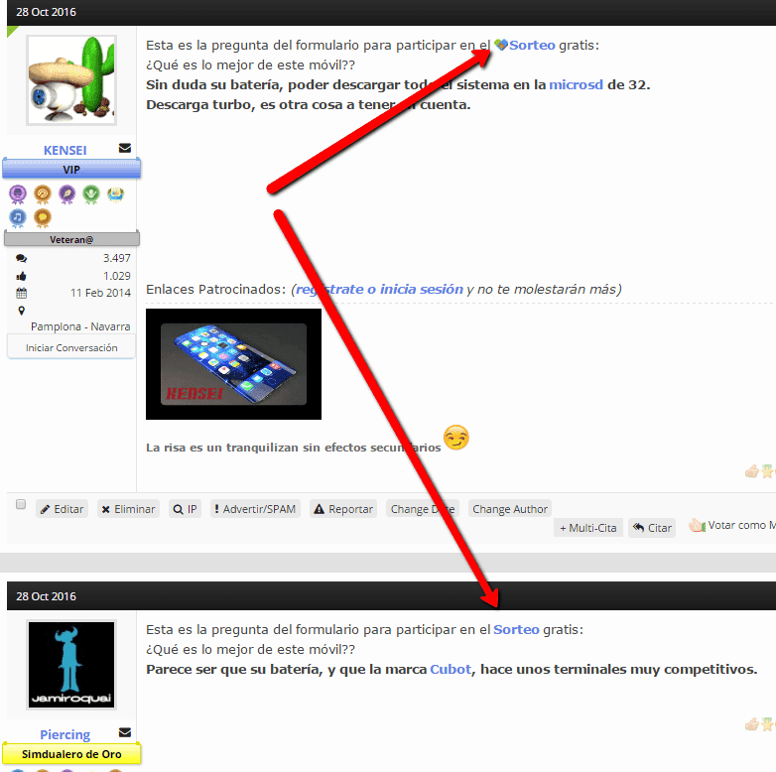Open the Cubot link

coord(451,669)
